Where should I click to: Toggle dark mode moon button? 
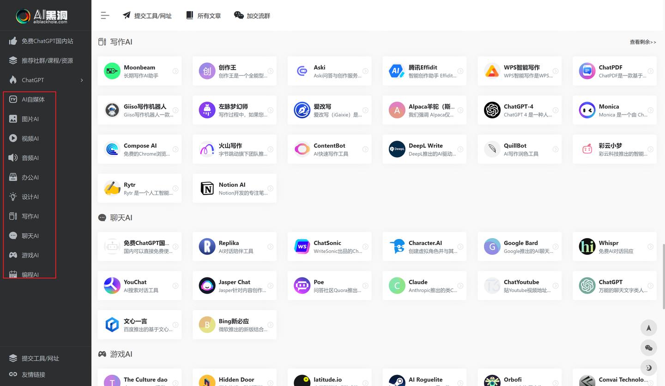click(x=648, y=368)
